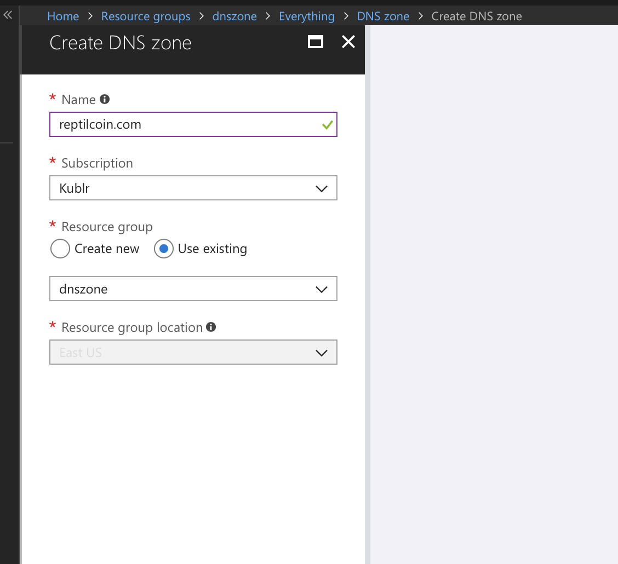Click the Create DNS zone breadcrumb text
Viewport: 618px width, 564px height.
point(477,16)
